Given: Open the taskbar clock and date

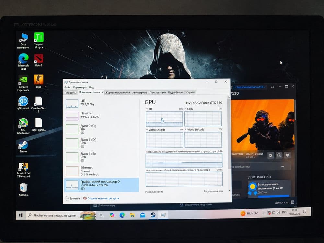Looking at the screenshot, I should [x=295, y=212].
